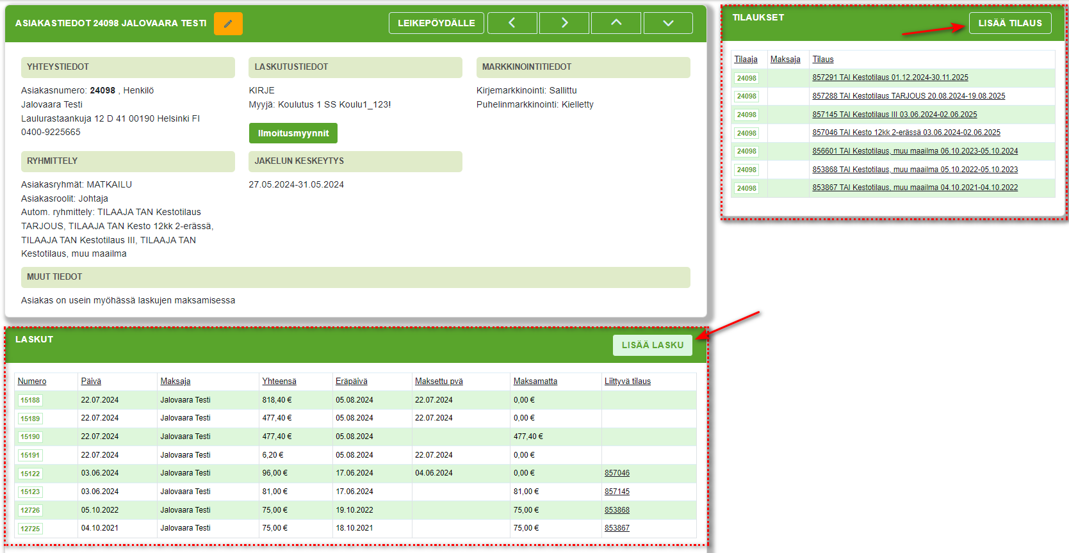1069x553 pixels.
Task: Open order 857288 TAI Kestotilaus TARJOUS
Action: click(x=909, y=96)
